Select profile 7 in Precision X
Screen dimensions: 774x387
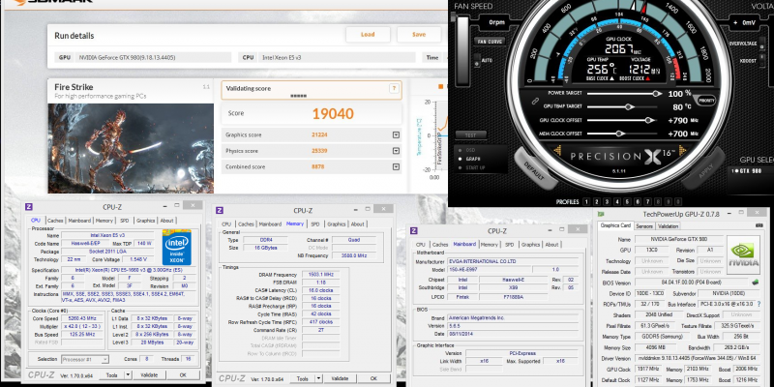coord(648,202)
